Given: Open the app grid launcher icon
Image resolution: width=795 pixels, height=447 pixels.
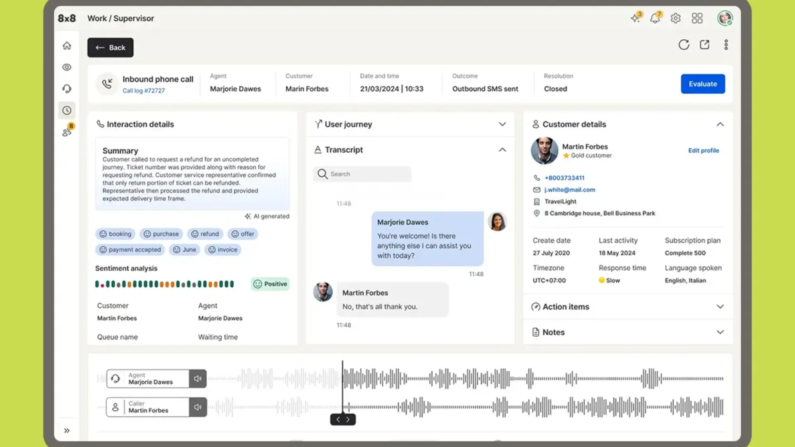Looking at the screenshot, I should 697,18.
